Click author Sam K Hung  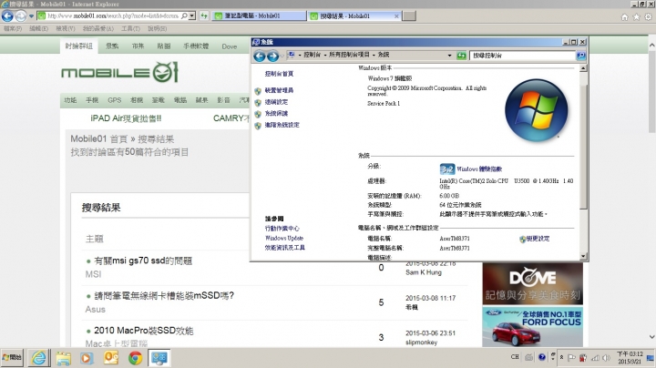tap(424, 272)
